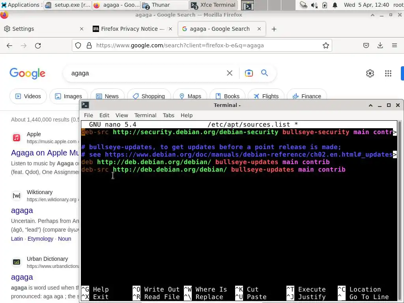Click the workspace switcher terminal thumbnail
Screen dimensions: 404x303
(249, 5)
